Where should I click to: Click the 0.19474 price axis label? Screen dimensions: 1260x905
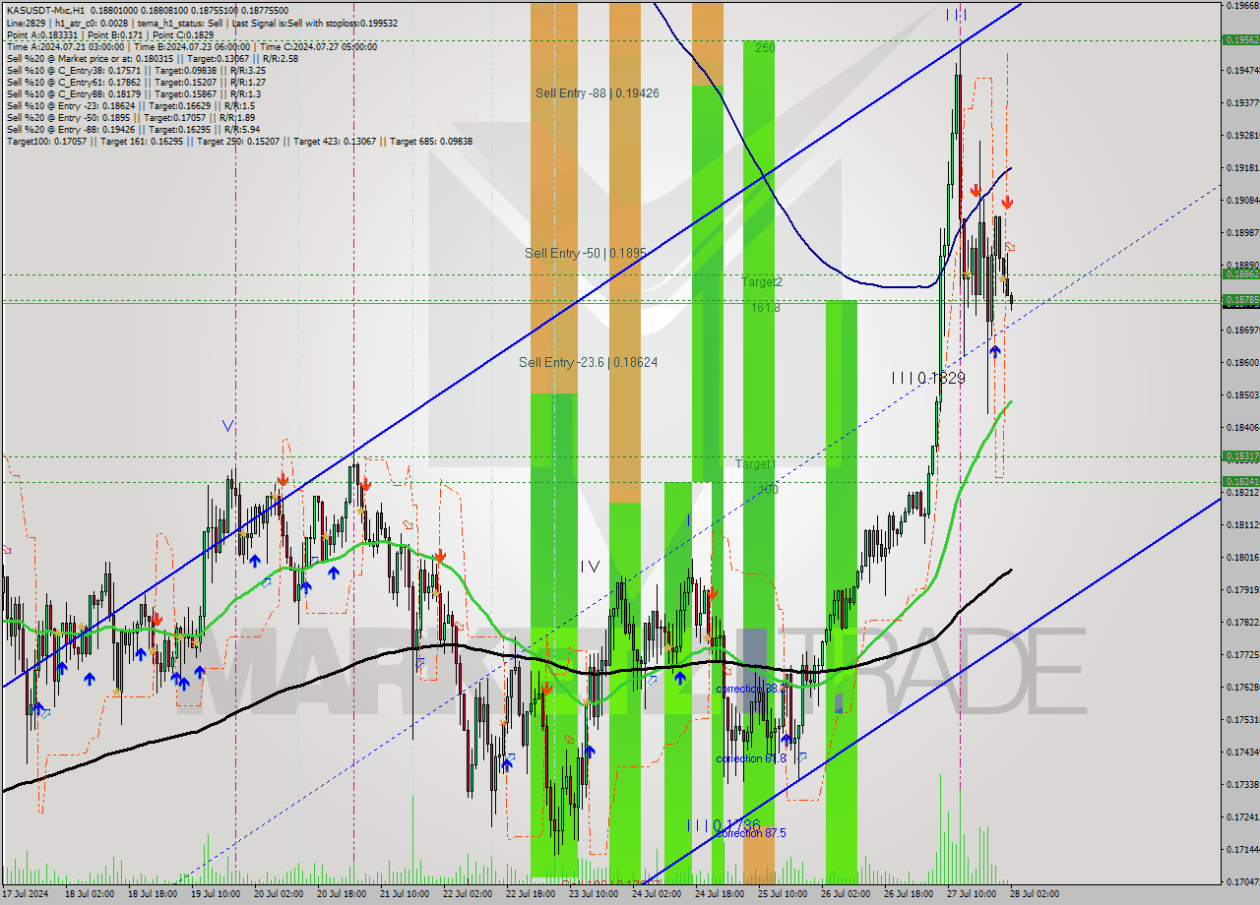tap(1242, 70)
